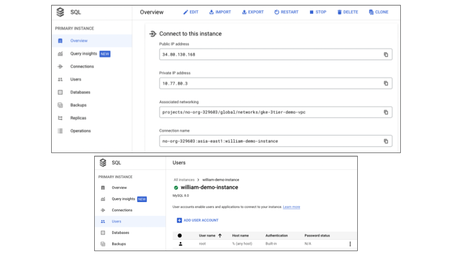Click the Authentication column header

(277, 235)
